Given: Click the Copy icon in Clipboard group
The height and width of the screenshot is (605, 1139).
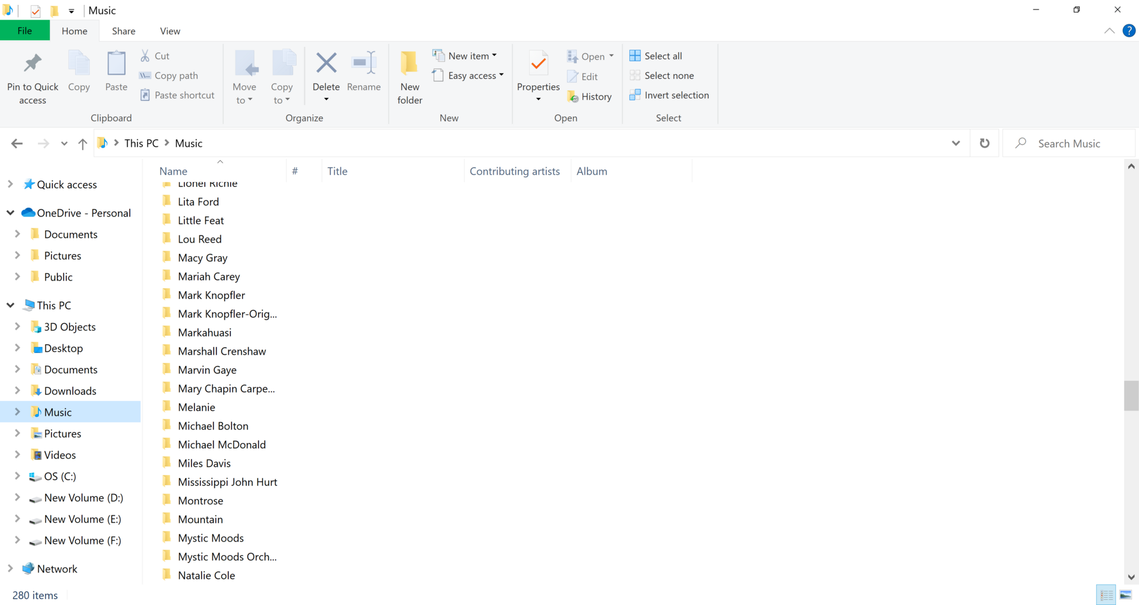Looking at the screenshot, I should (x=79, y=63).
